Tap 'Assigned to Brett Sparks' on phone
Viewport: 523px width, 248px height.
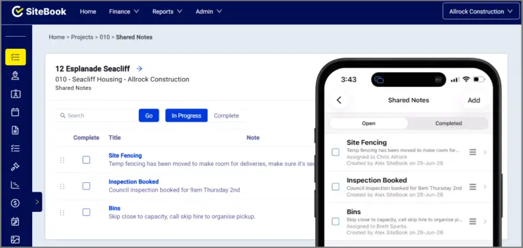(x=377, y=226)
